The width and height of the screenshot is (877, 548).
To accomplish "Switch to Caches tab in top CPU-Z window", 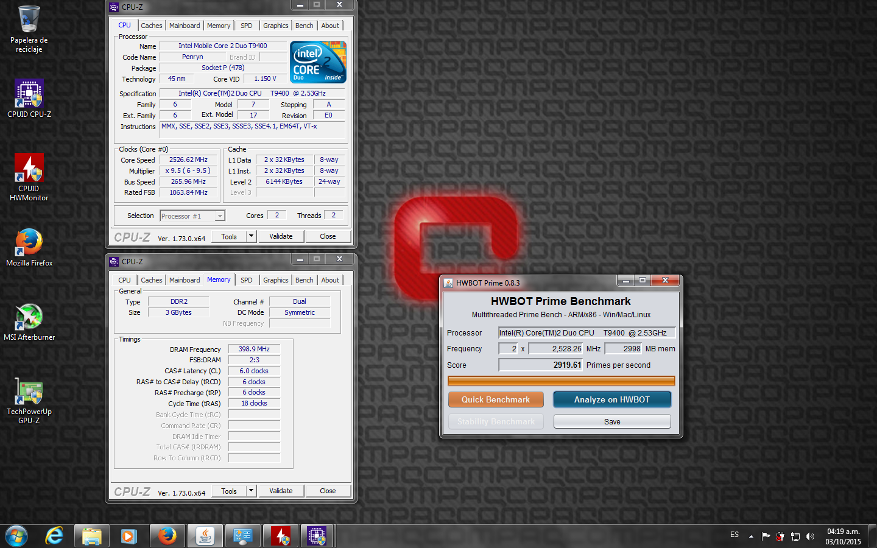I will [x=152, y=26].
